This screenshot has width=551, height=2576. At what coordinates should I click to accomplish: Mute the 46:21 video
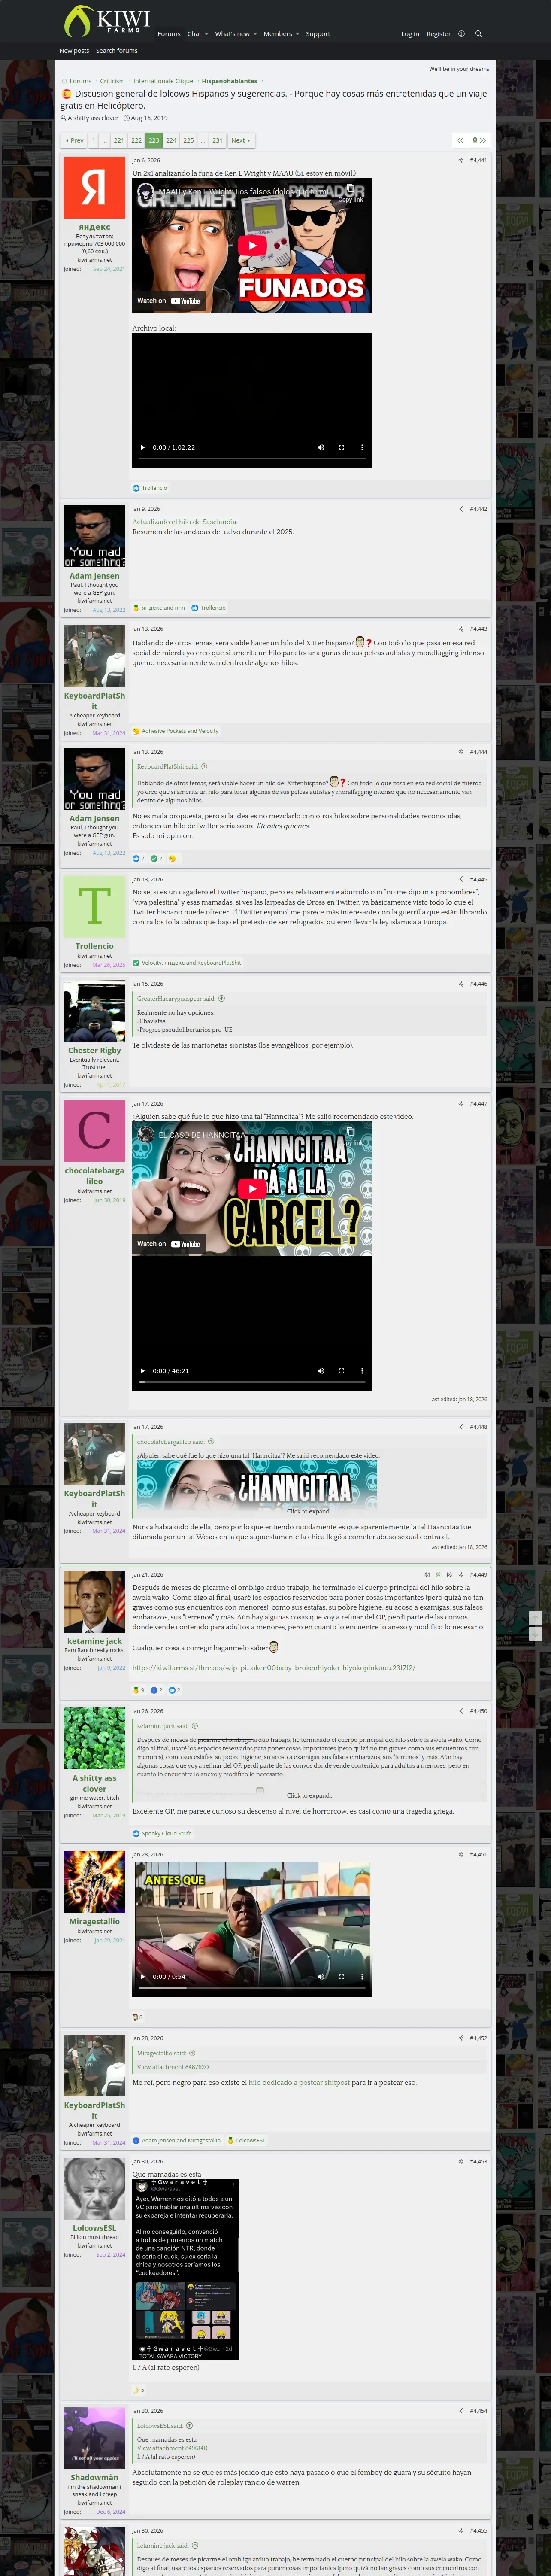tap(321, 1371)
